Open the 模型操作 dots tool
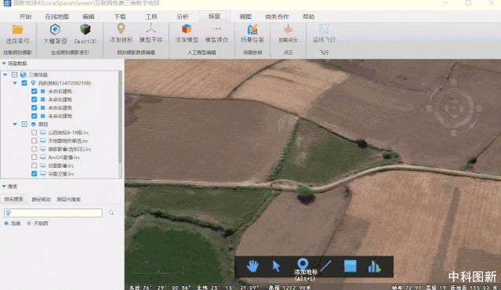 coord(216,29)
